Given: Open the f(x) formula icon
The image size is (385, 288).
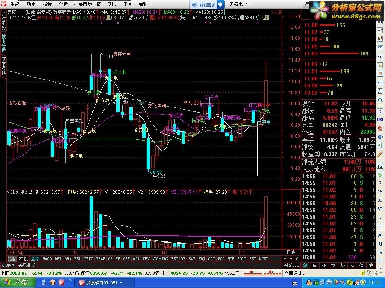Looking at the screenshot, I should 380,91.
